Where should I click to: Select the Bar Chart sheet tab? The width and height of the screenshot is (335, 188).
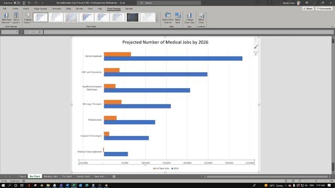pos(35,177)
